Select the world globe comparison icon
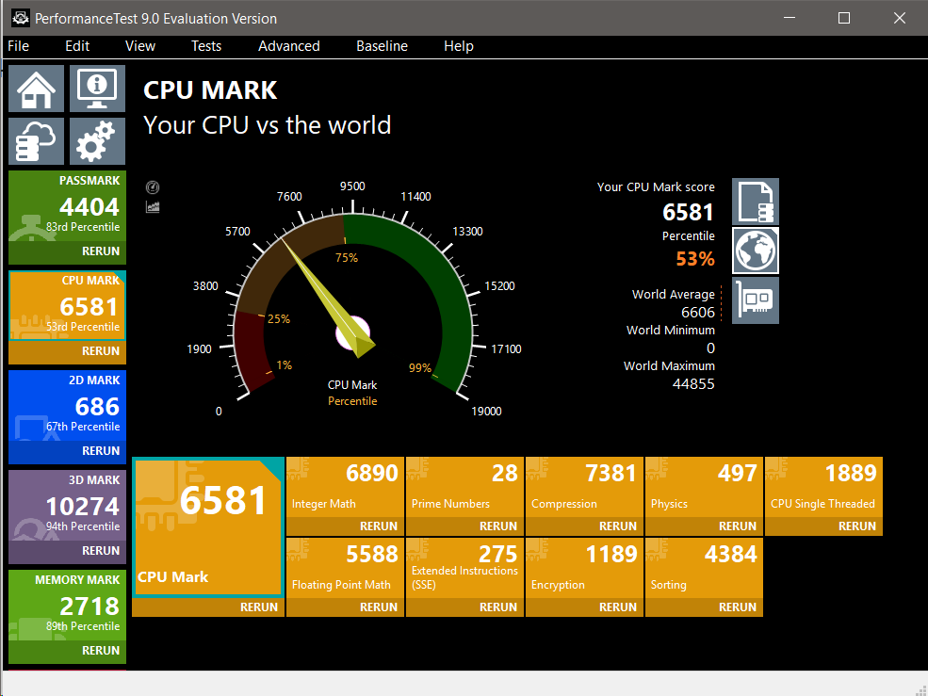The image size is (928, 696). pyautogui.click(x=756, y=251)
